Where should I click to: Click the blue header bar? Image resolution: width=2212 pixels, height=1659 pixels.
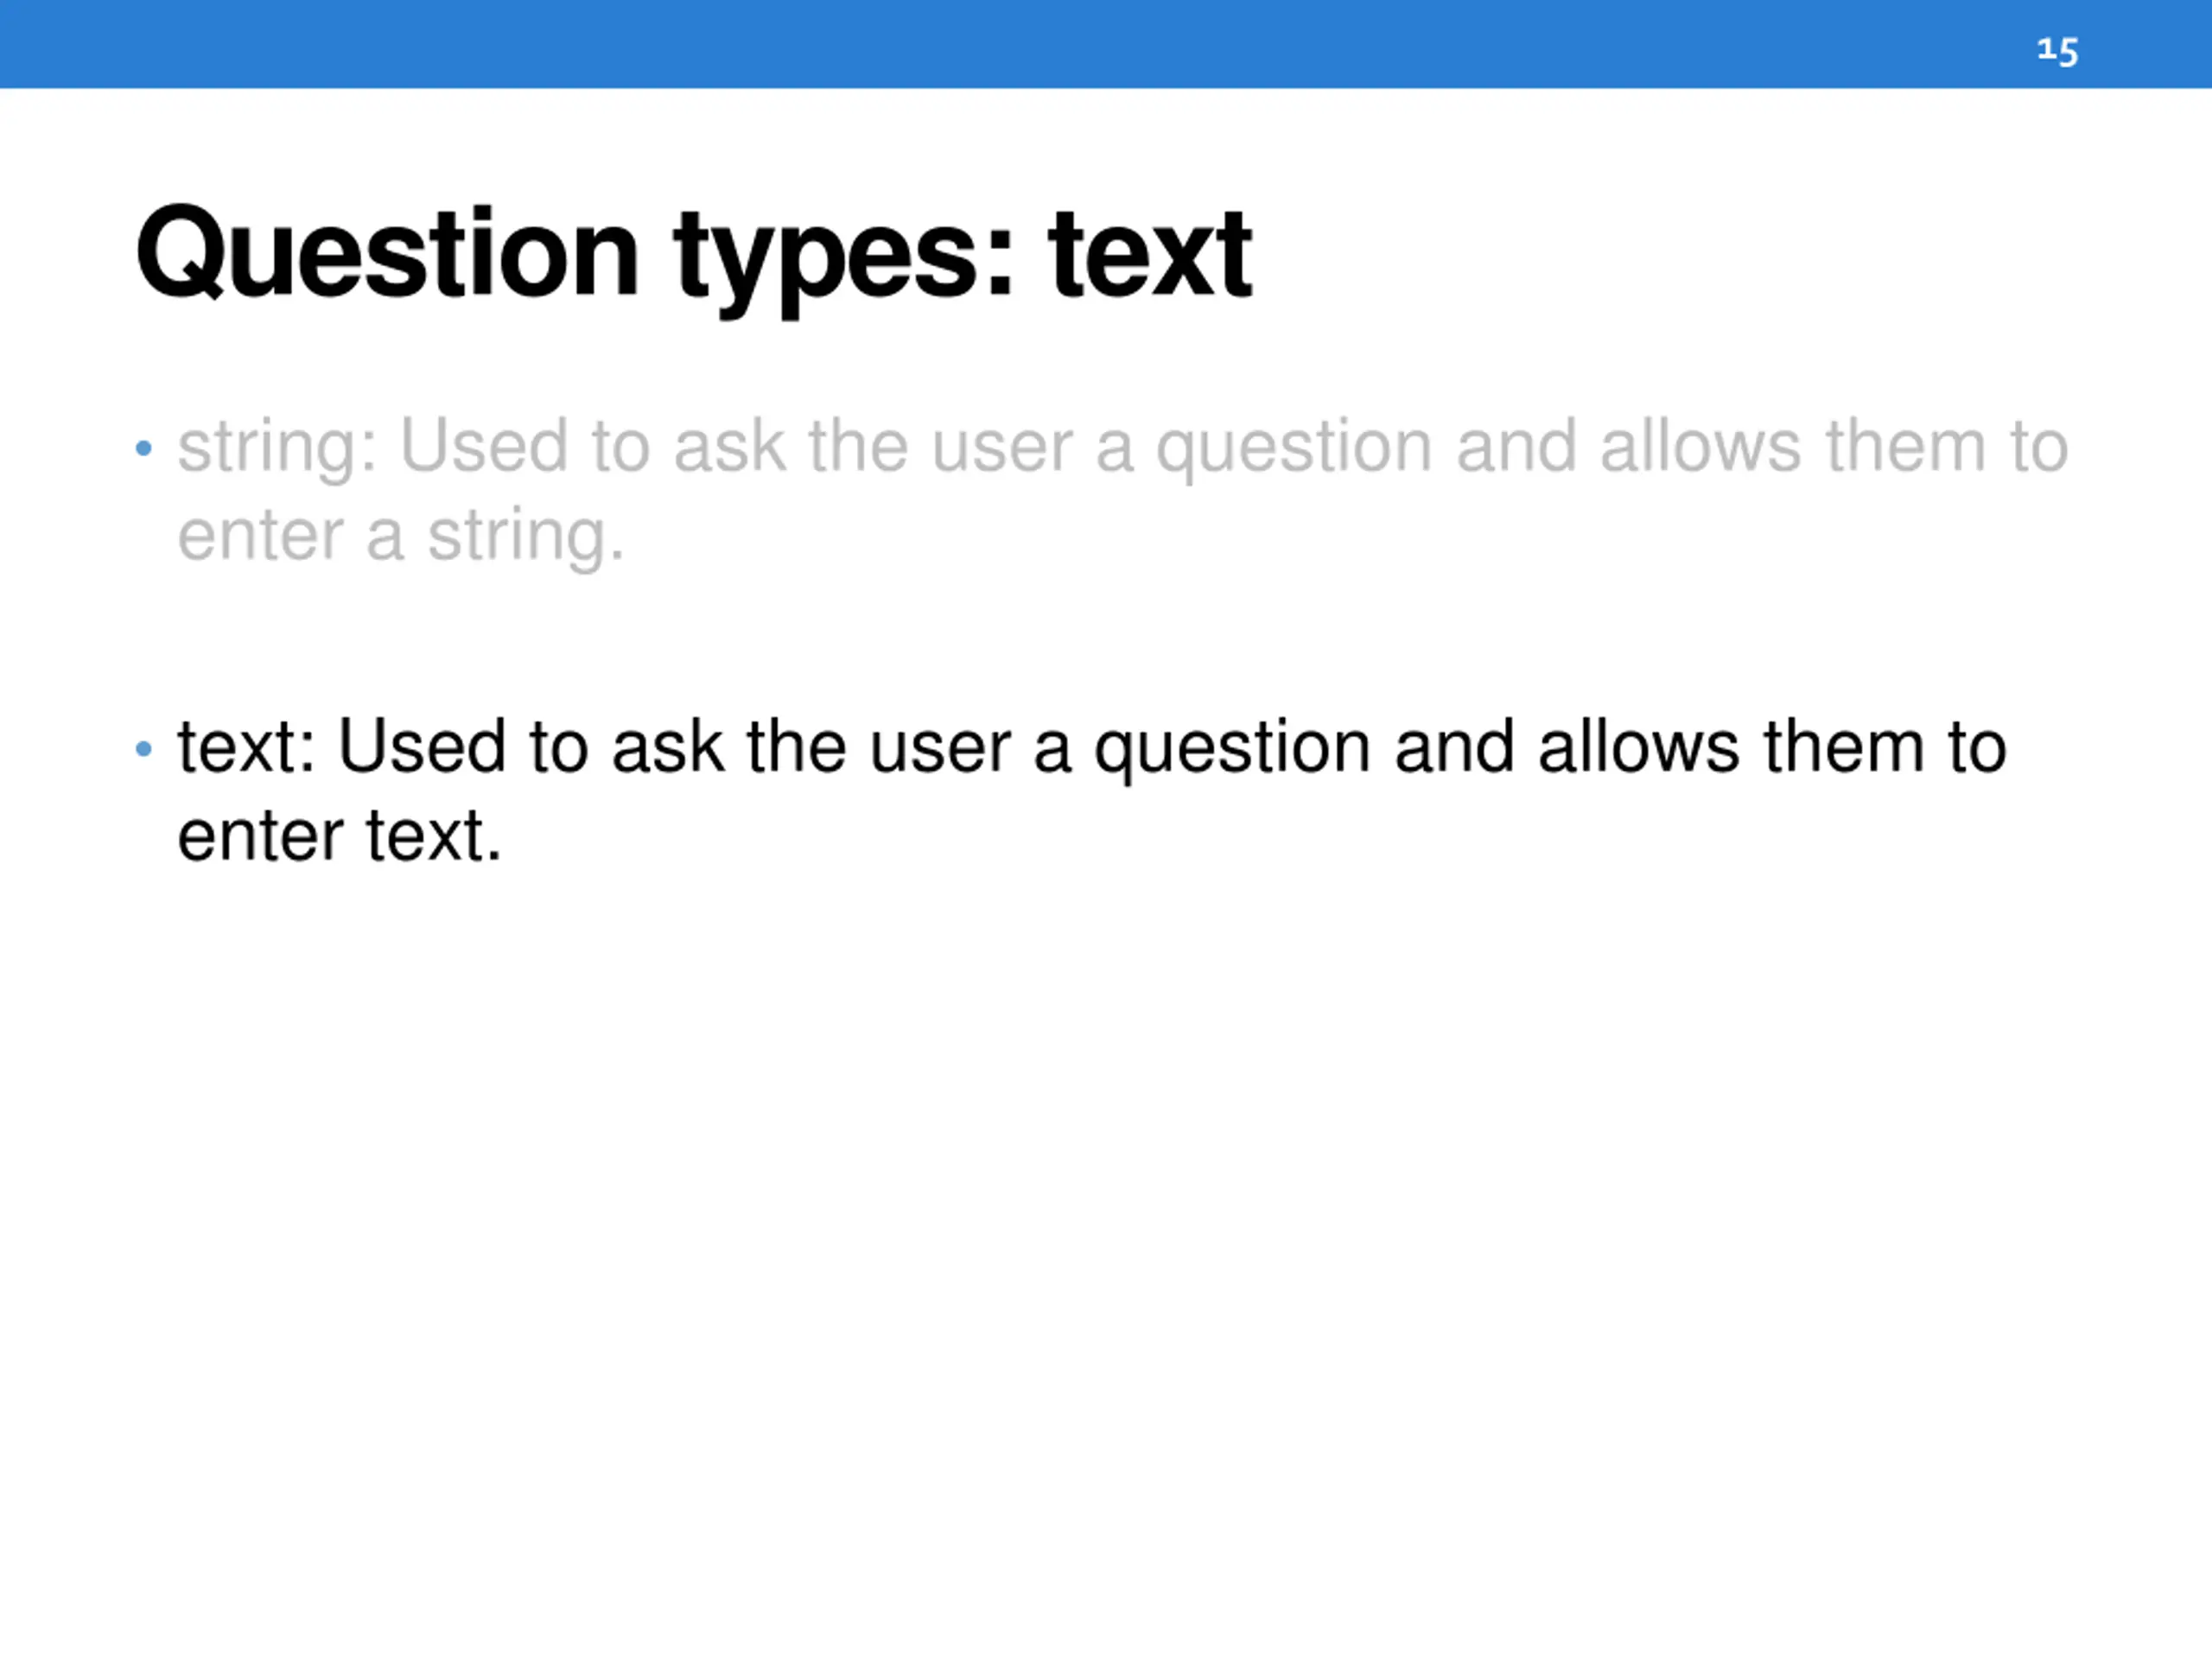click(x=1000, y=44)
